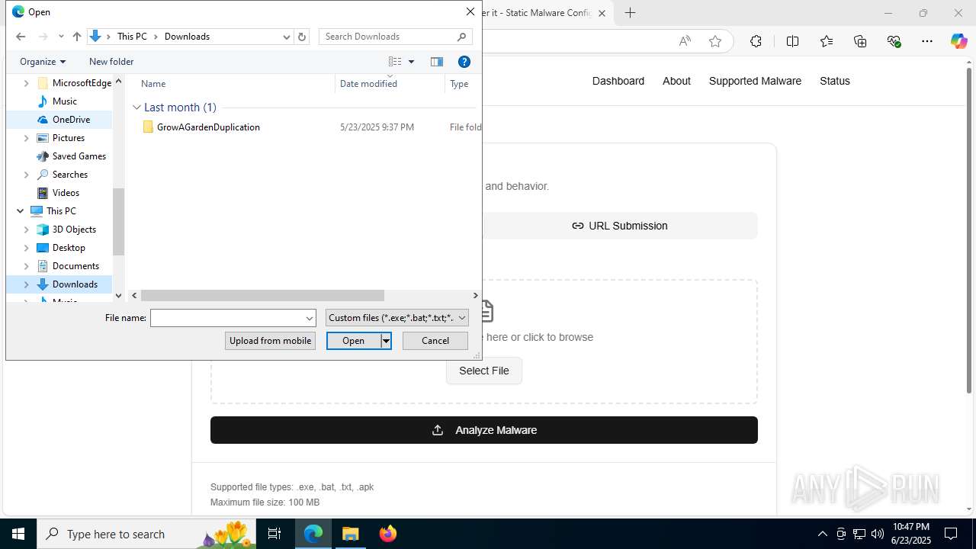Toggle Edge split screen icon

pyautogui.click(x=792, y=41)
